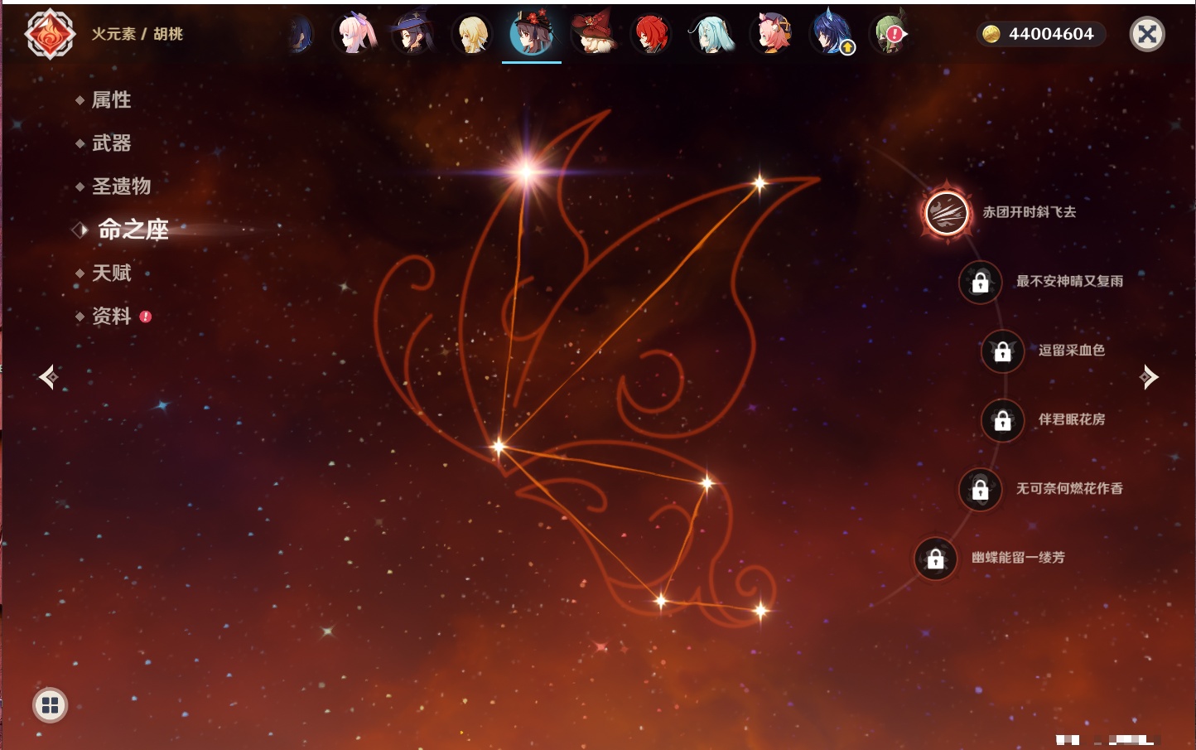Click the 幽蝶能留一缕芳 label
This screenshot has height=750, width=1196.
[1018, 558]
